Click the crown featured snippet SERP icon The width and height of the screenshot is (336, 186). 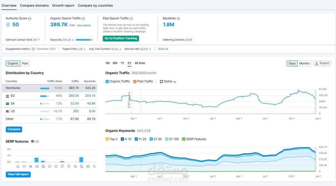click(x=18, y=166)
